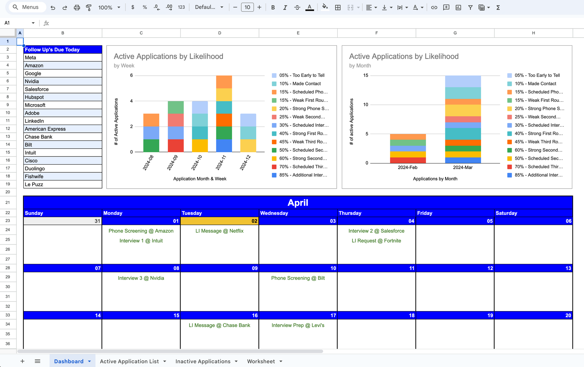The image size is (584, 367).
Task: Toggle strikethrough formatting
Action: 297,8
